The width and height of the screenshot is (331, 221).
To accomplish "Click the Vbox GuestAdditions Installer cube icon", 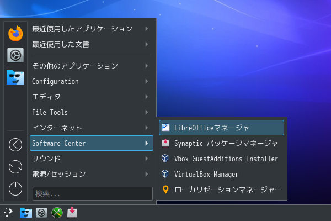I will tap(165, 159).
